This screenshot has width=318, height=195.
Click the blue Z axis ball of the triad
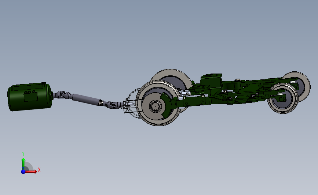pyautogui.click(x=23, y=172)
